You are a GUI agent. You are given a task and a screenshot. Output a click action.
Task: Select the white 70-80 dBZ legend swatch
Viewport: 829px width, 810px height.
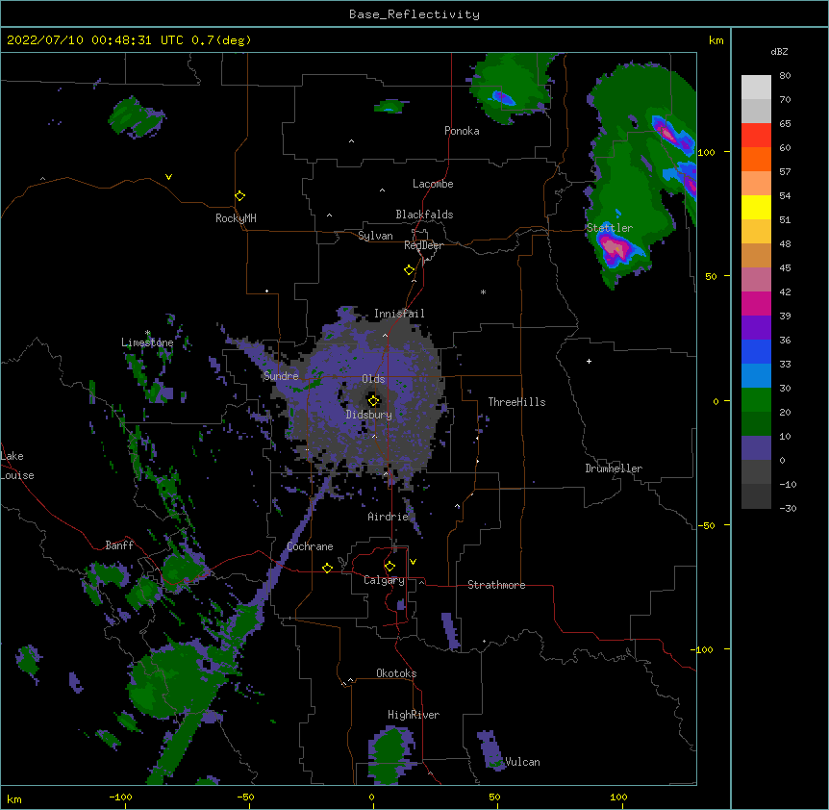coord(756,88)
